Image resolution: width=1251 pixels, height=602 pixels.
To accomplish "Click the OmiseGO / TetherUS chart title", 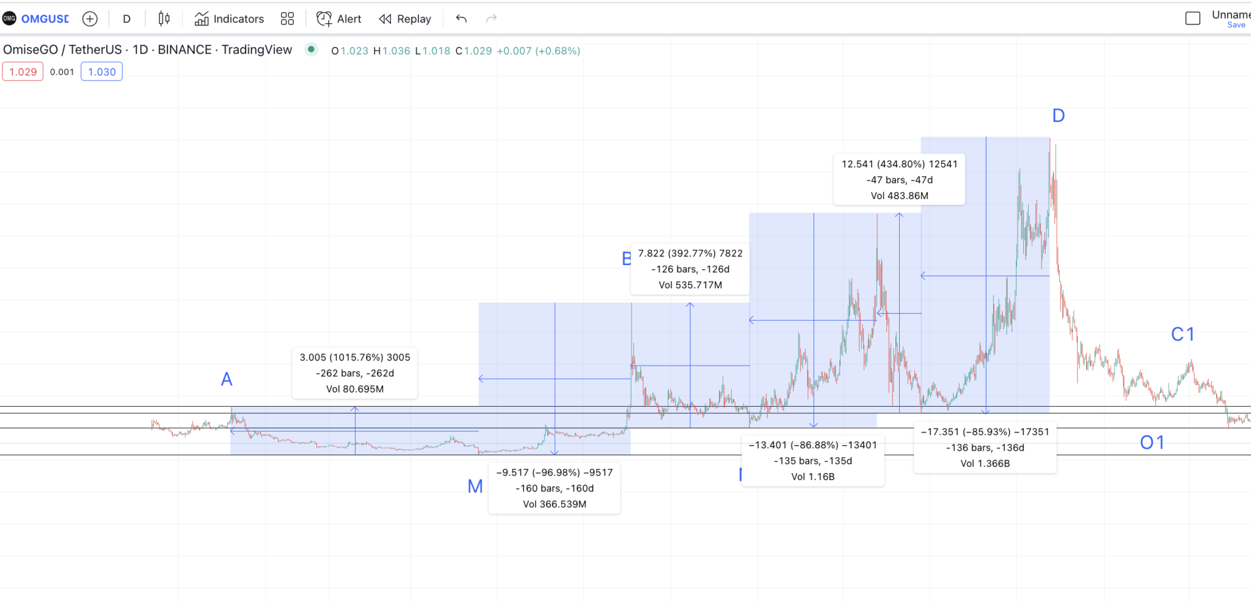I will point(148,49).
